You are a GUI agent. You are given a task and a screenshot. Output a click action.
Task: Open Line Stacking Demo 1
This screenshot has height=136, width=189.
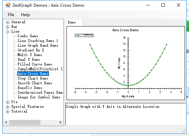pos(38,41)
